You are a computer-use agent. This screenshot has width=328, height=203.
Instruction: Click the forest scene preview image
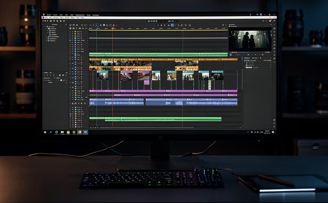pyautogui.click(x=250, y=39)
